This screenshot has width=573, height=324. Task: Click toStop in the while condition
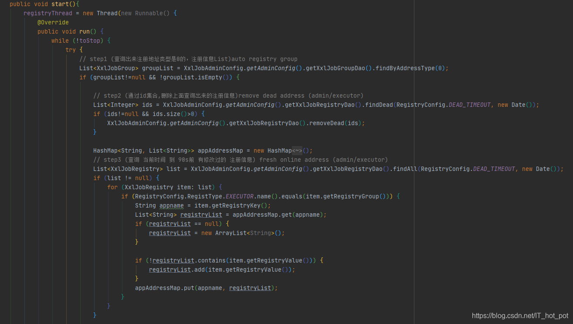tap(90, 41)
